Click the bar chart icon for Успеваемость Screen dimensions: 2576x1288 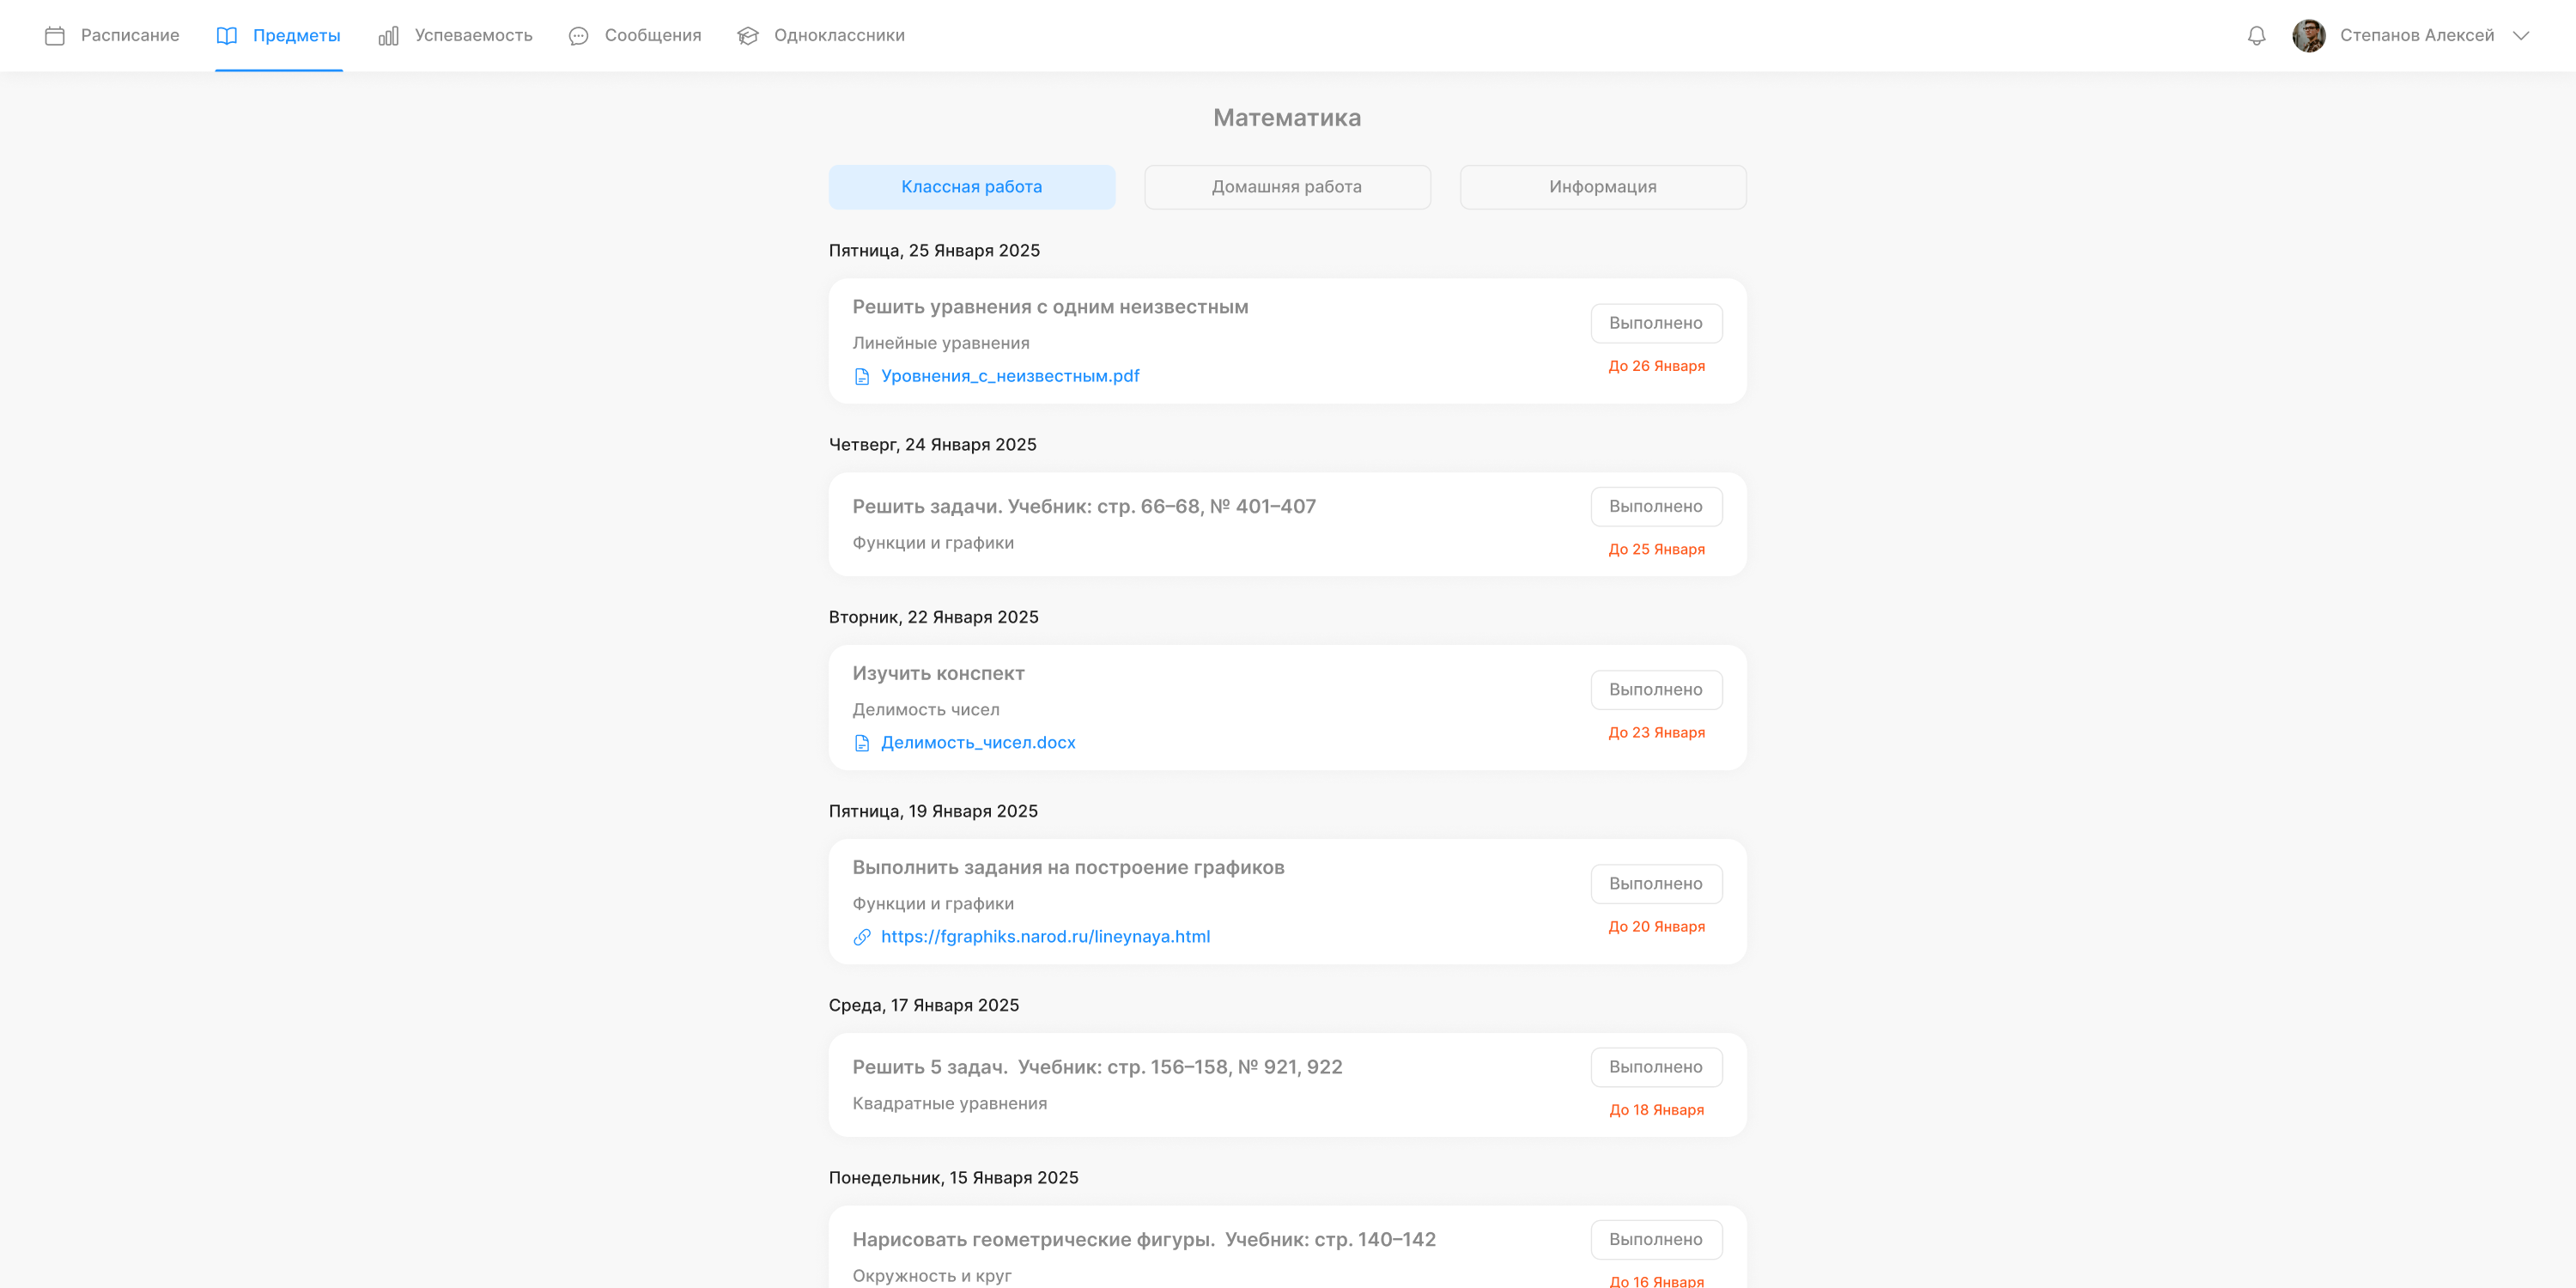[x=388, y=36]
